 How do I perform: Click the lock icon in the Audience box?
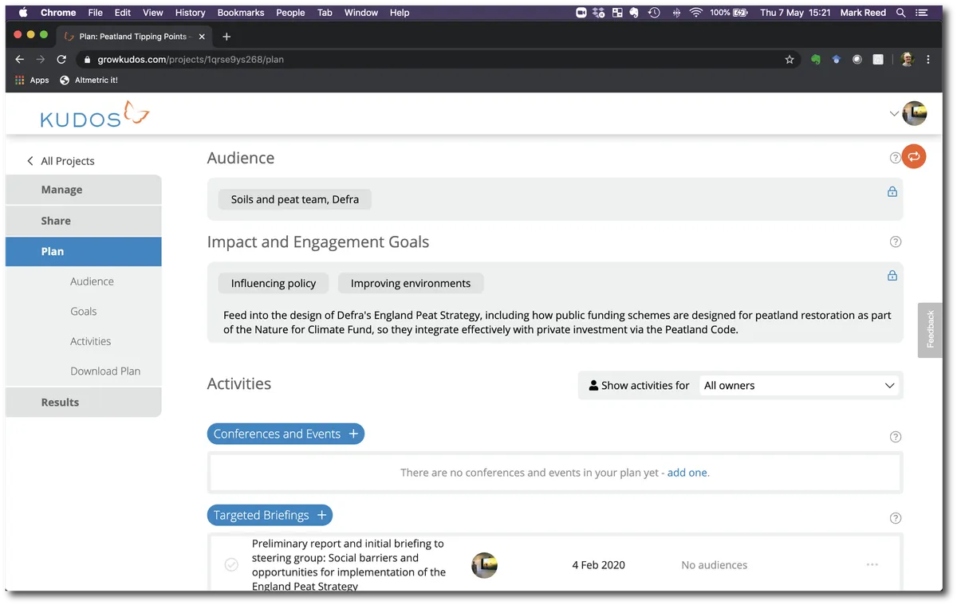pos(892,191)
